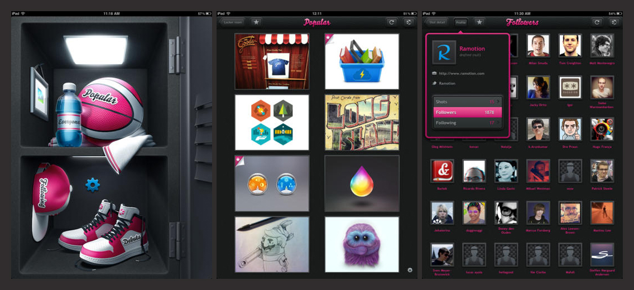Select the Everyone water bottle
Image resolution: width=634 pixels, height=290 pixels.
(69, 115)
